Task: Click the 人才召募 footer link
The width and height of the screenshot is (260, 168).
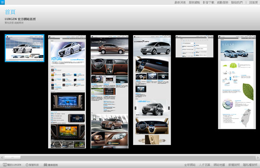Action: click(x=205, y=165)
